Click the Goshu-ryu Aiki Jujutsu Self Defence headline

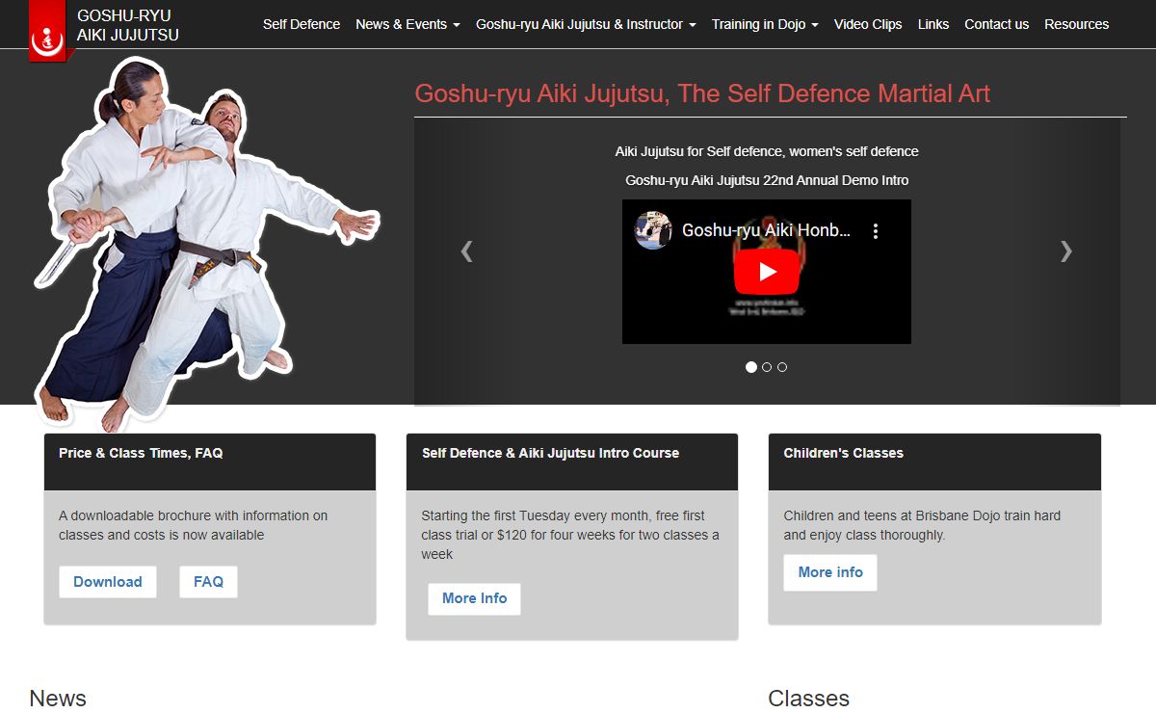click(702, 93)
